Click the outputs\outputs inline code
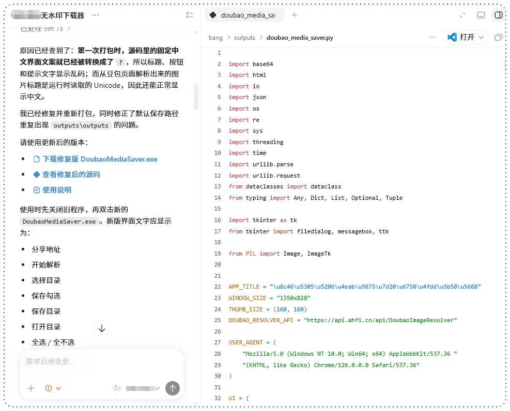The image size is (510, 411). pyautogui.click(x=81, y=125)
